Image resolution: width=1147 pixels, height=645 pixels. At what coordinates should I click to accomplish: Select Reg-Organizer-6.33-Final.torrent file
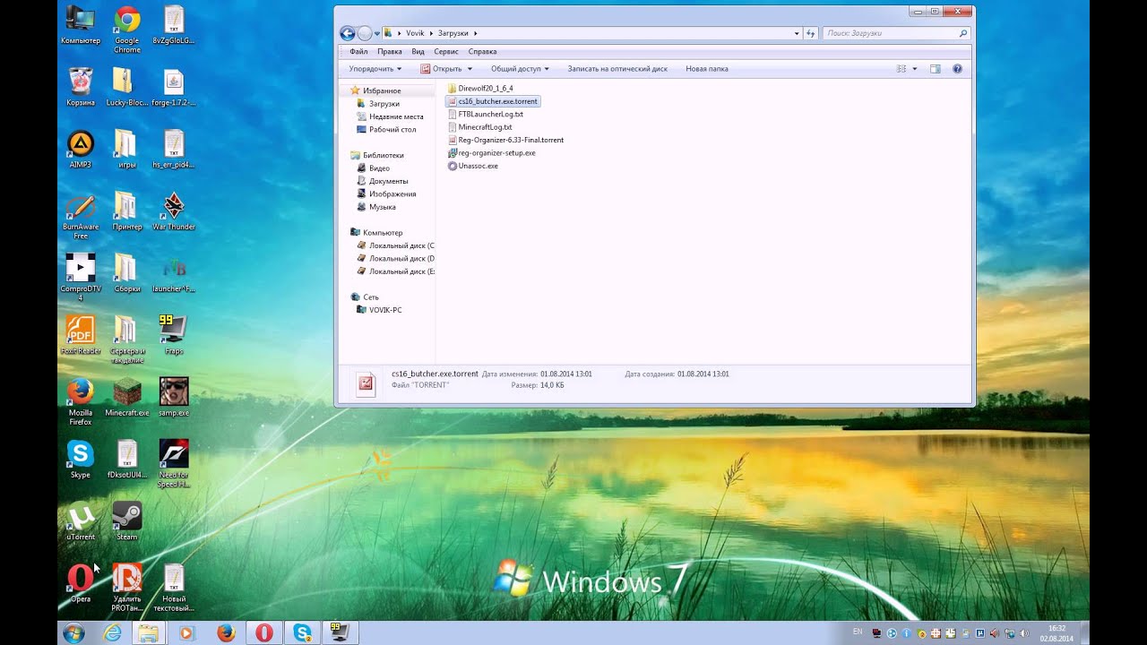pos(511,140)
